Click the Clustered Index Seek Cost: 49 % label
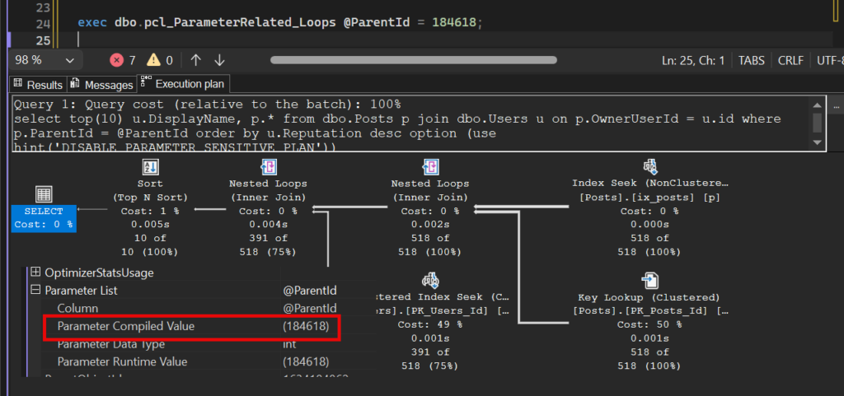Screen dimensions: 844x396 [x=430, y=324]
